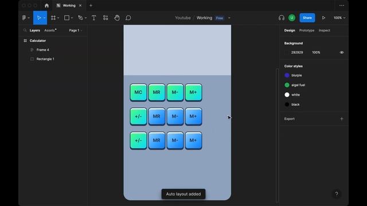This screenshot has height=206, width=367.
Task: Select the Comment tool
Action: coord(128,18)
